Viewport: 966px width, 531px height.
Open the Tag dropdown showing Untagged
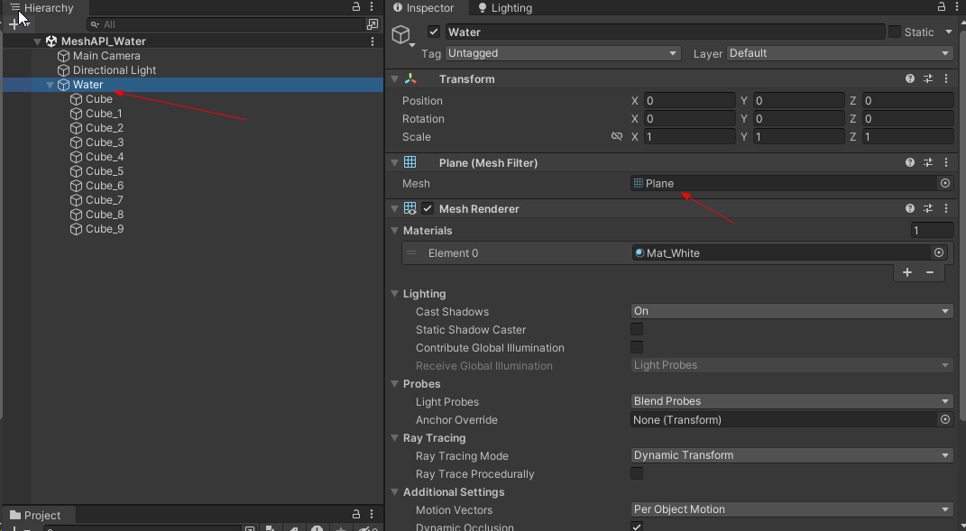(x=563, y=53)
